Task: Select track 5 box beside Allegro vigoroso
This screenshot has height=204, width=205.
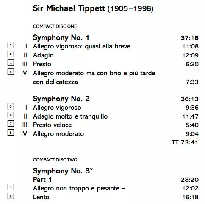Action: click(11, 106)
